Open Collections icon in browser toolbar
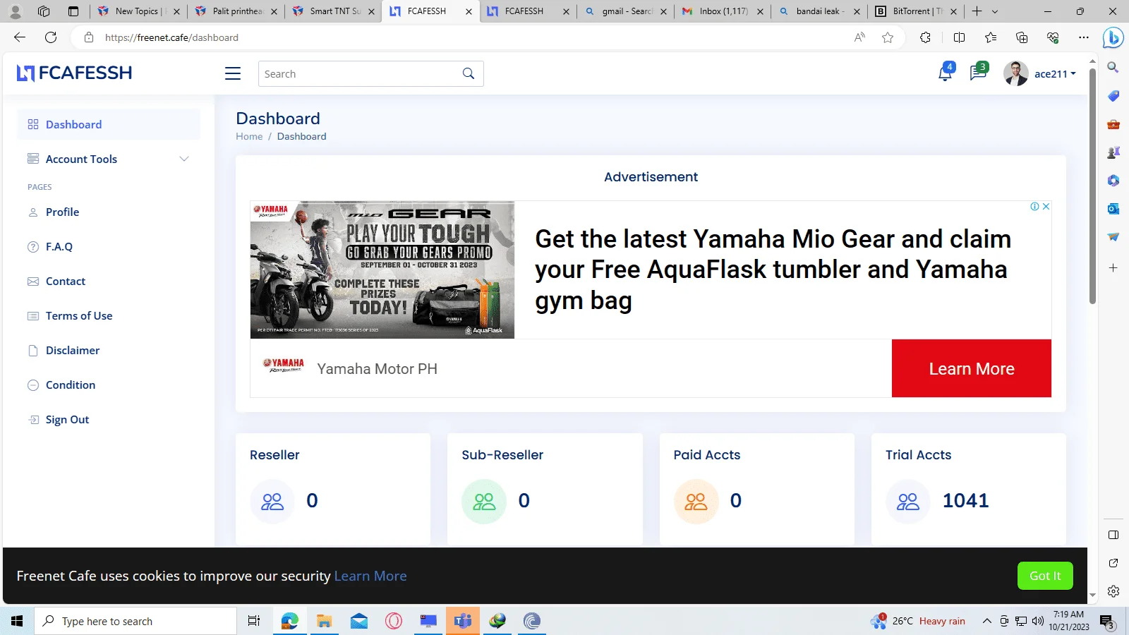This screenshot has height=635, width=1129. (x=1022, y=37)
